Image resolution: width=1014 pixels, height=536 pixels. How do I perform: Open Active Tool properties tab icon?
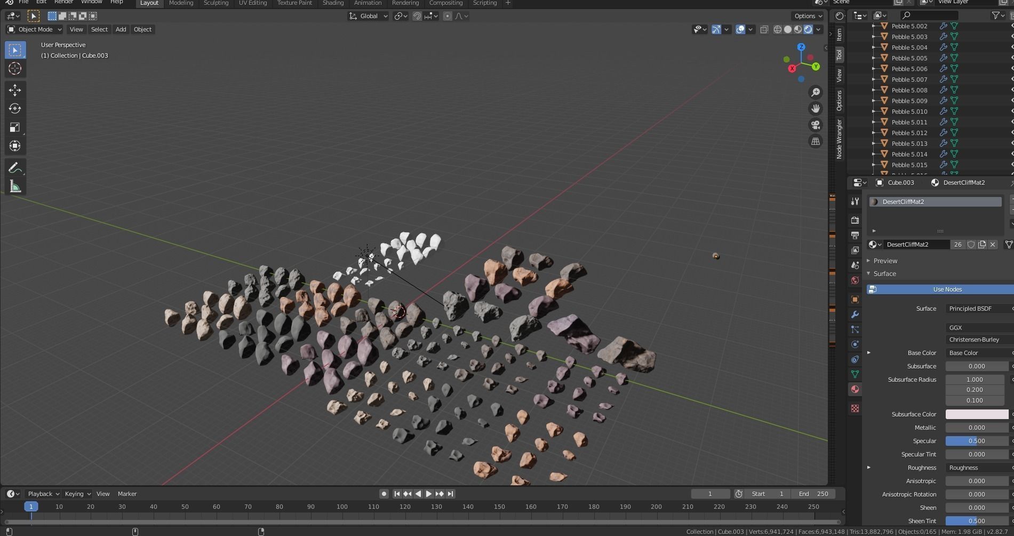855,201
